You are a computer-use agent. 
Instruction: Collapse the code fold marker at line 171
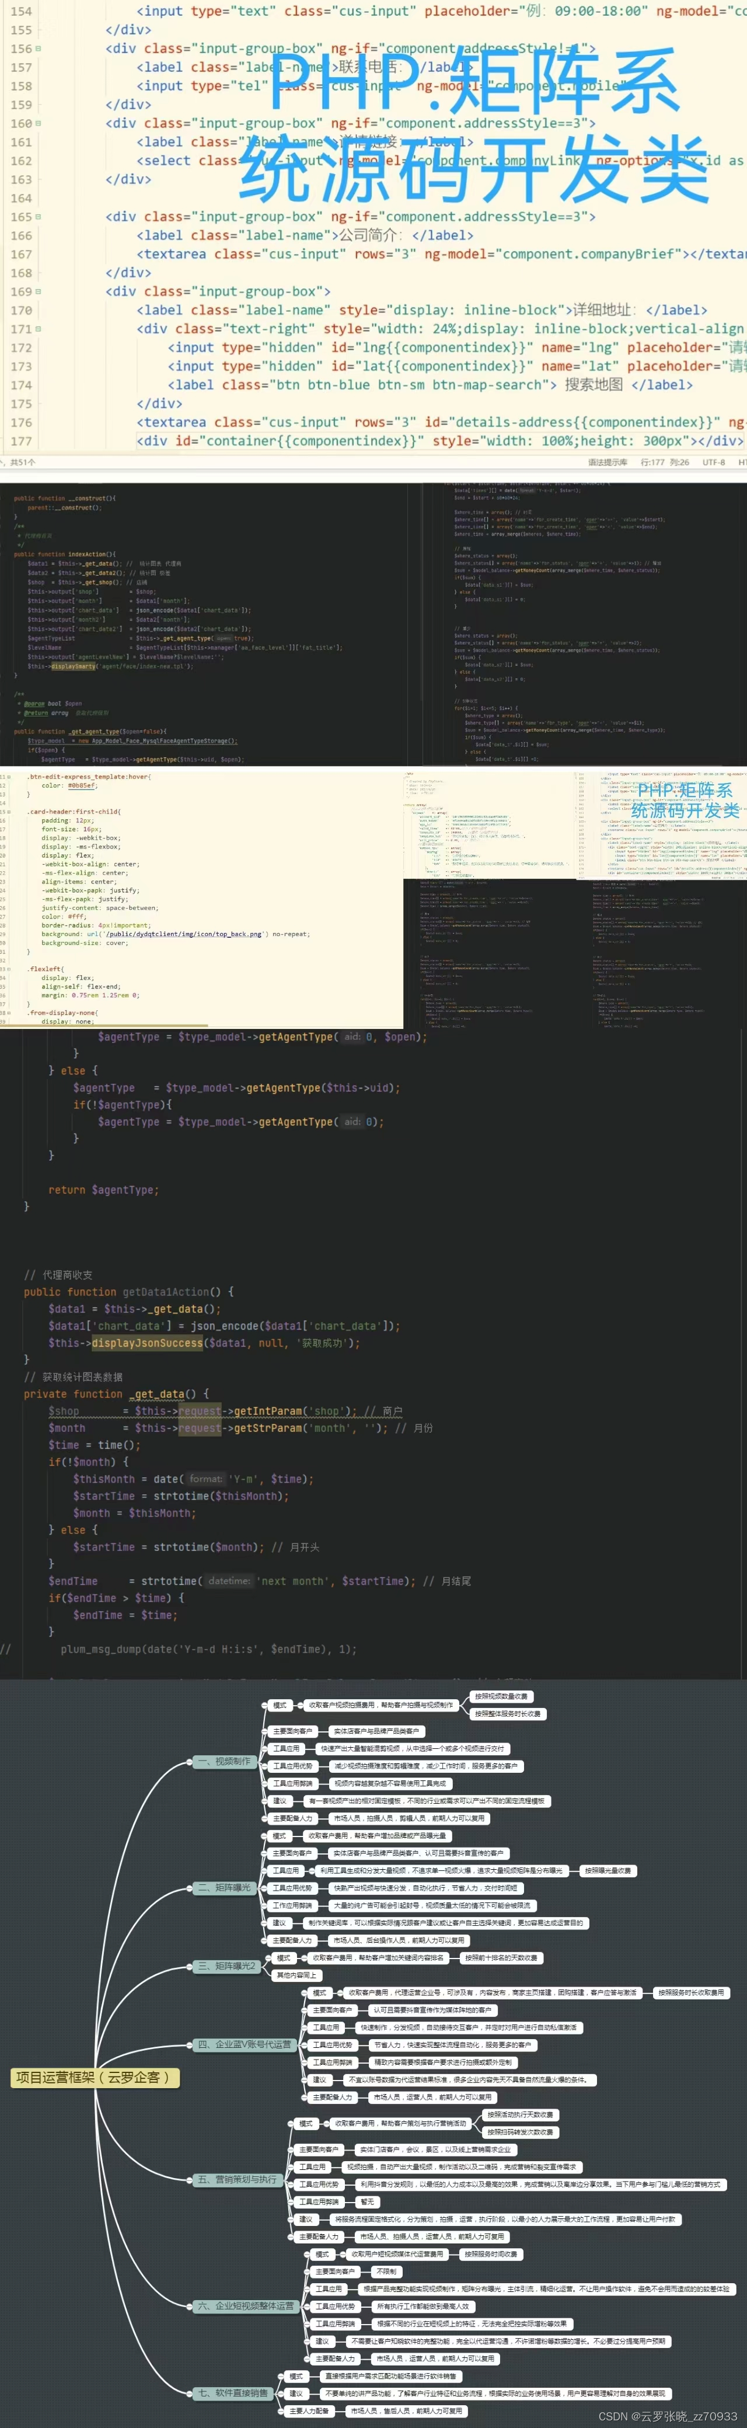tap(38, 329)
